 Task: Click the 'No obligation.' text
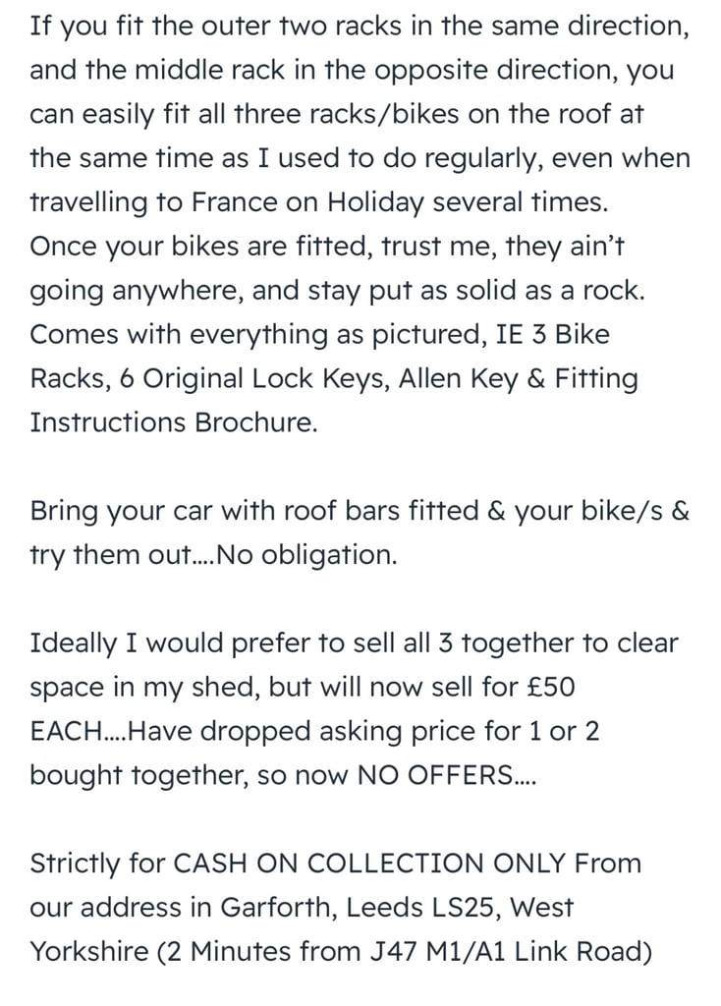click(305, 554)
